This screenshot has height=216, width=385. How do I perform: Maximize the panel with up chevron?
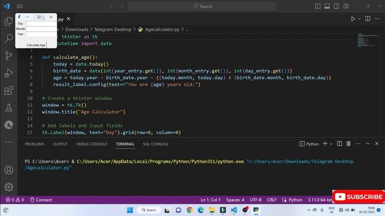coord(368,144)
